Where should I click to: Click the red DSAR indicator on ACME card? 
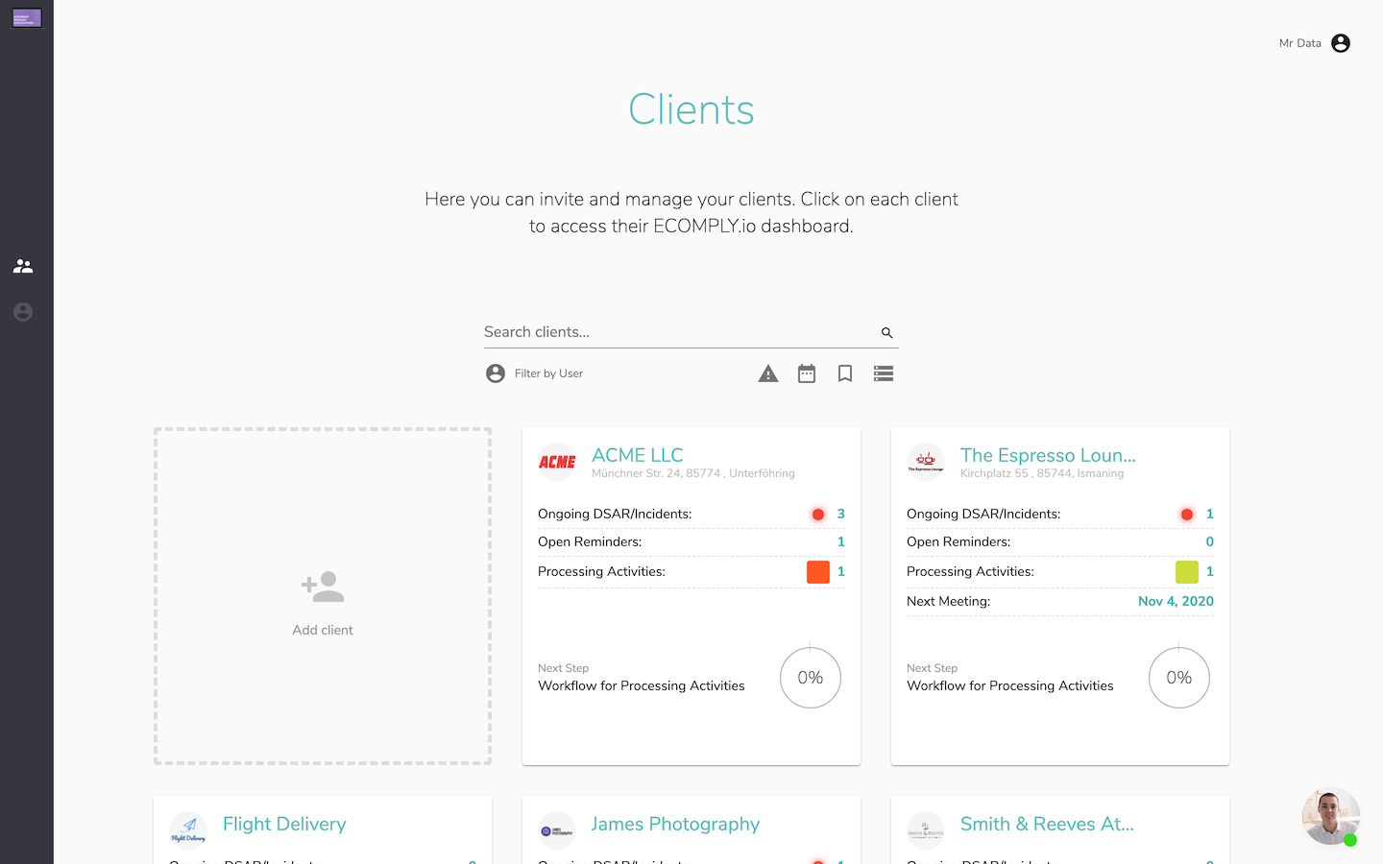tap(817, 514)
